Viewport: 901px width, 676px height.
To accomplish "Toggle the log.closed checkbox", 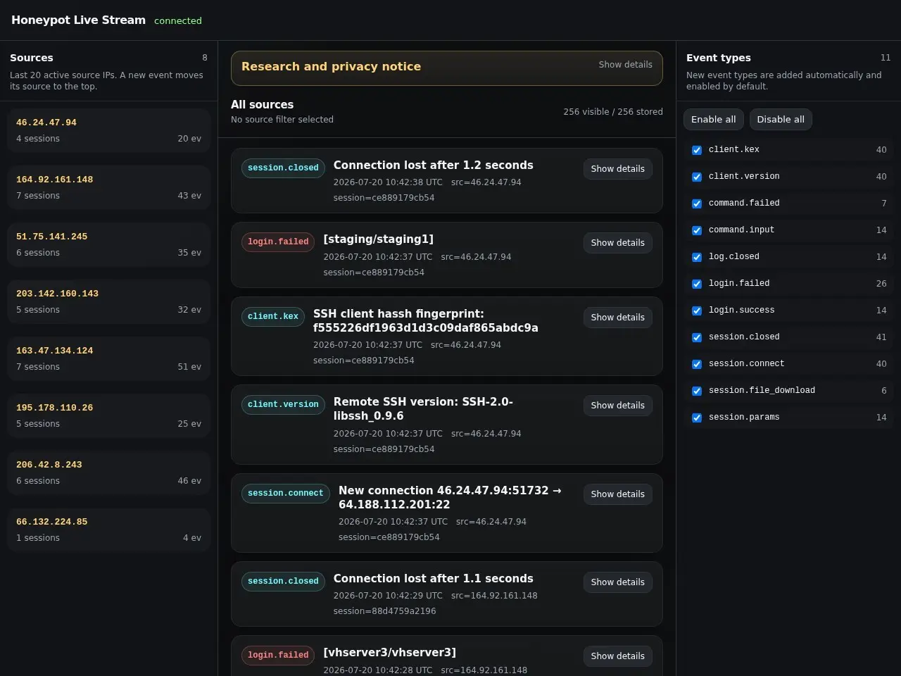I will point(697,257).
